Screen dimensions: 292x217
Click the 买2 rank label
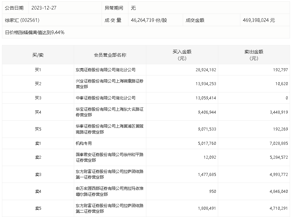(38, 84)
